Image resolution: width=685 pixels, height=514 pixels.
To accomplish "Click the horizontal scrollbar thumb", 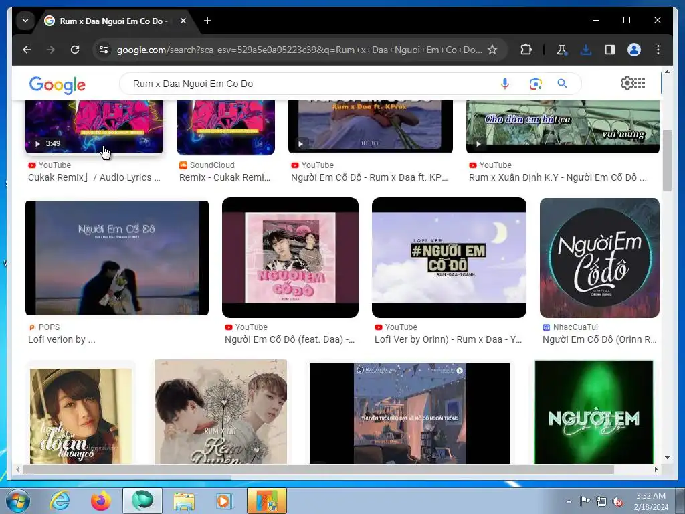I will point(318,469).
